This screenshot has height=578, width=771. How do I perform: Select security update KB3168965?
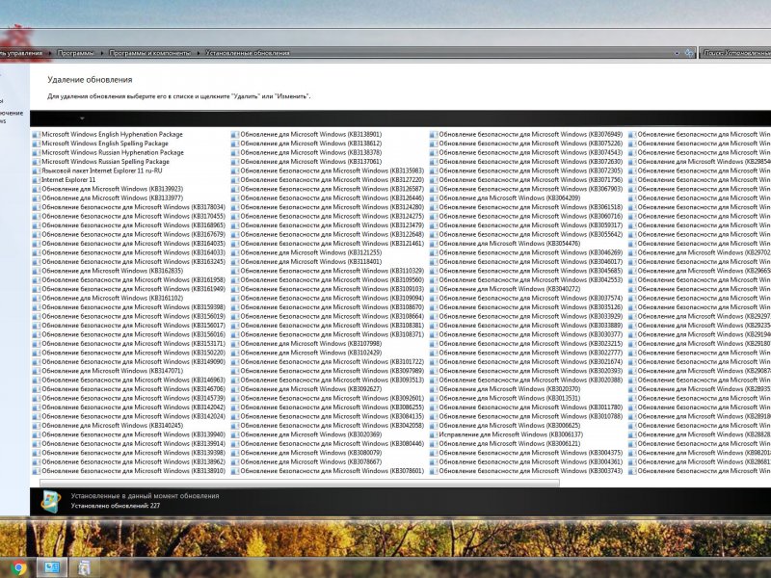click(x=133, y=225)
